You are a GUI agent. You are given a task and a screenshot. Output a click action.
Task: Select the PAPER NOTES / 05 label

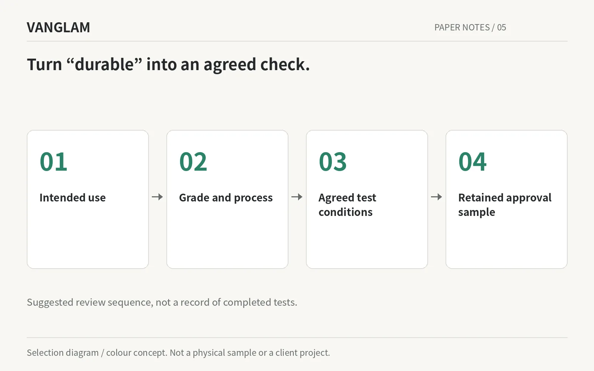tap(470, 27)
